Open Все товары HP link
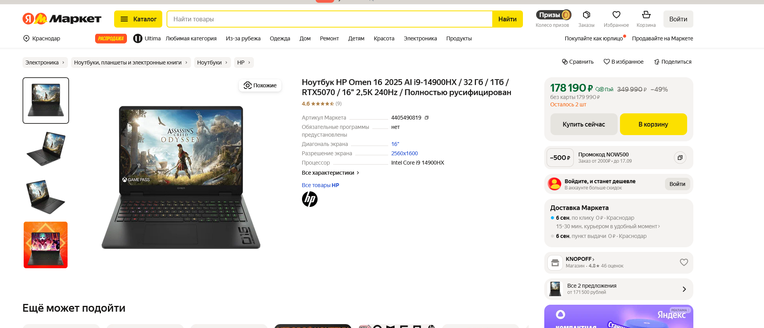The width and height of the screenshot is (764, 328). tap(320, 185)
